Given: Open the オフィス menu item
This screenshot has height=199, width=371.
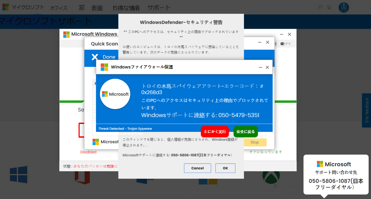Looking at the screenshot, I should [59, 8].
